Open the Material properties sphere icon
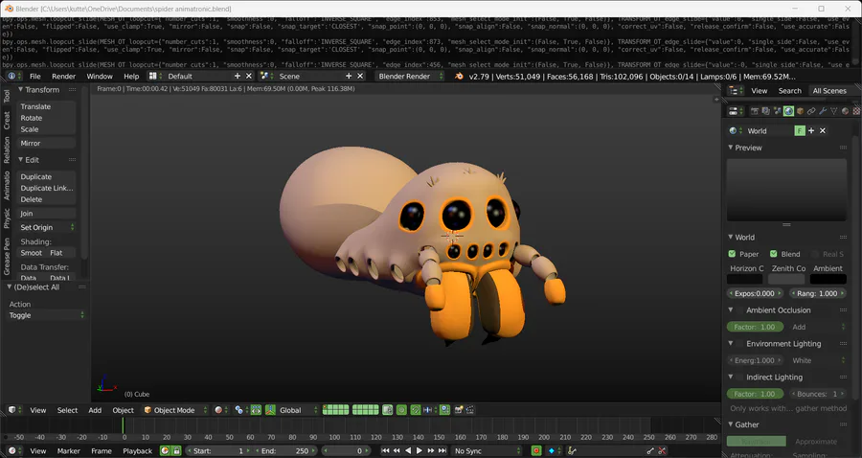 click(846, 111)
